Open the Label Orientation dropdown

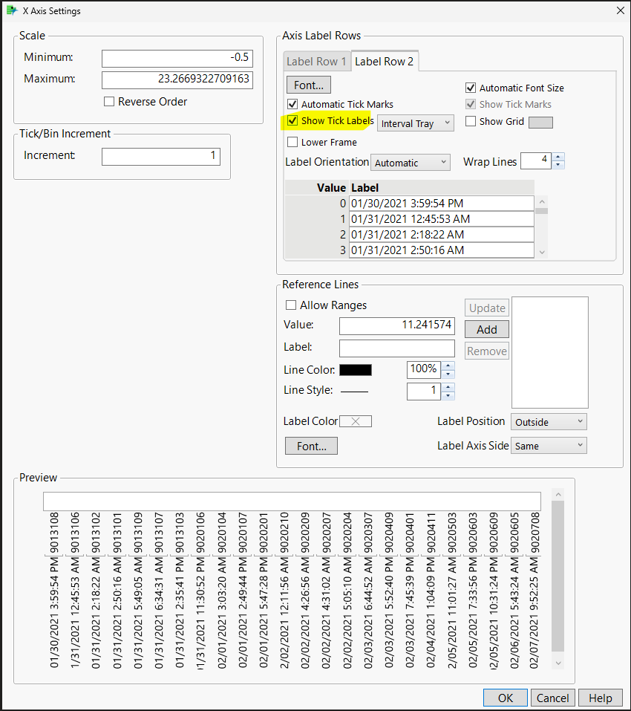411,163
